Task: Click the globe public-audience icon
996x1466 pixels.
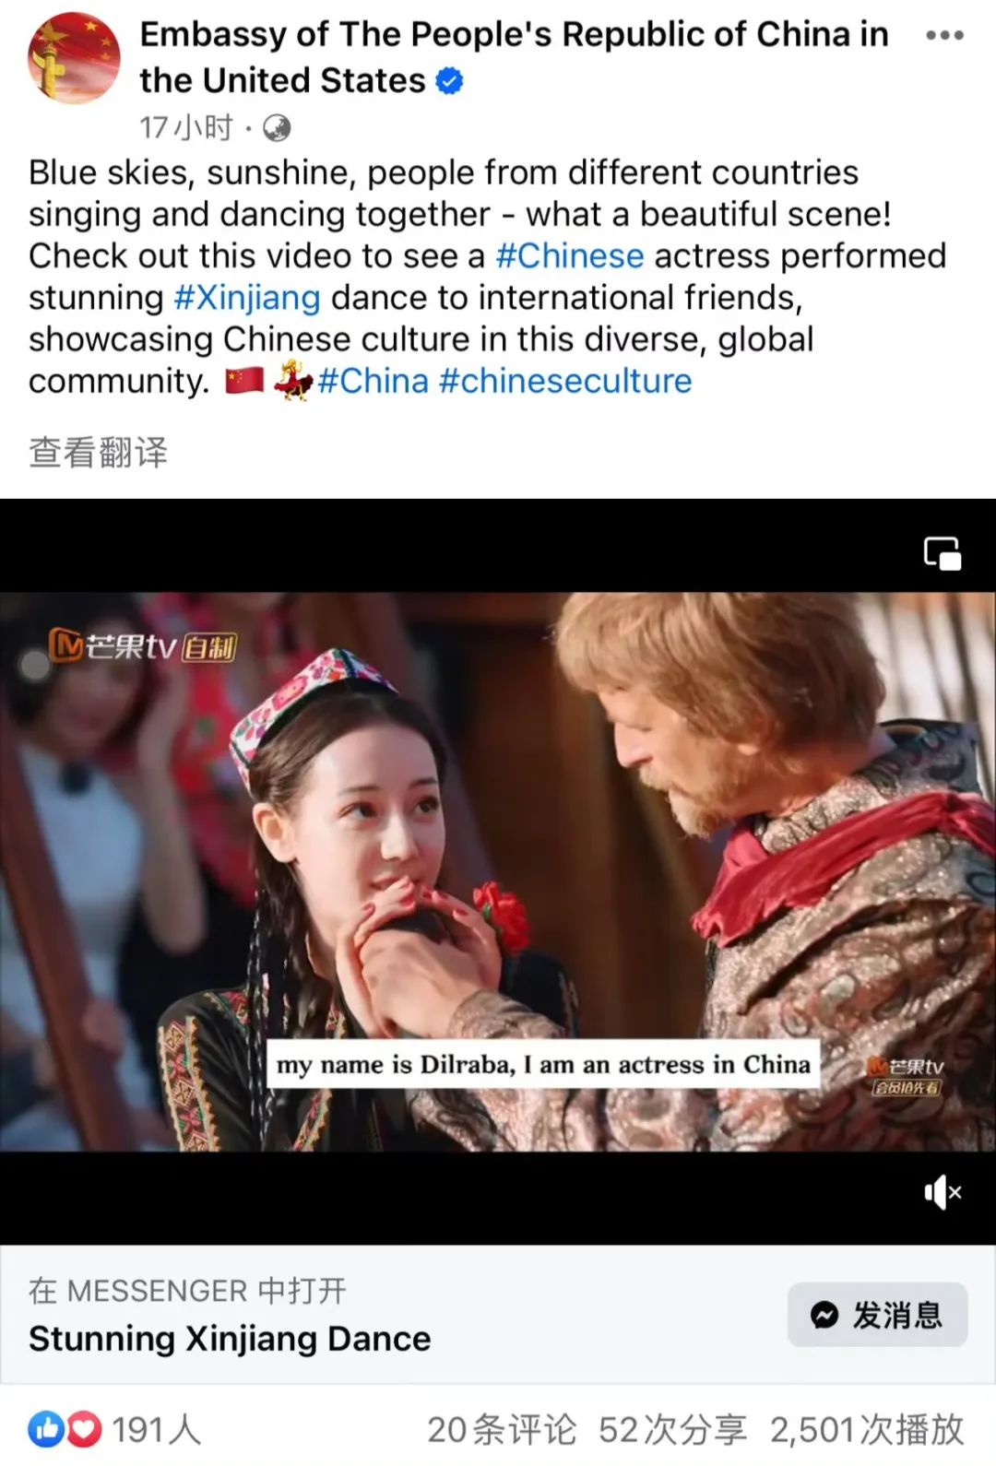Action: [277, 128]
